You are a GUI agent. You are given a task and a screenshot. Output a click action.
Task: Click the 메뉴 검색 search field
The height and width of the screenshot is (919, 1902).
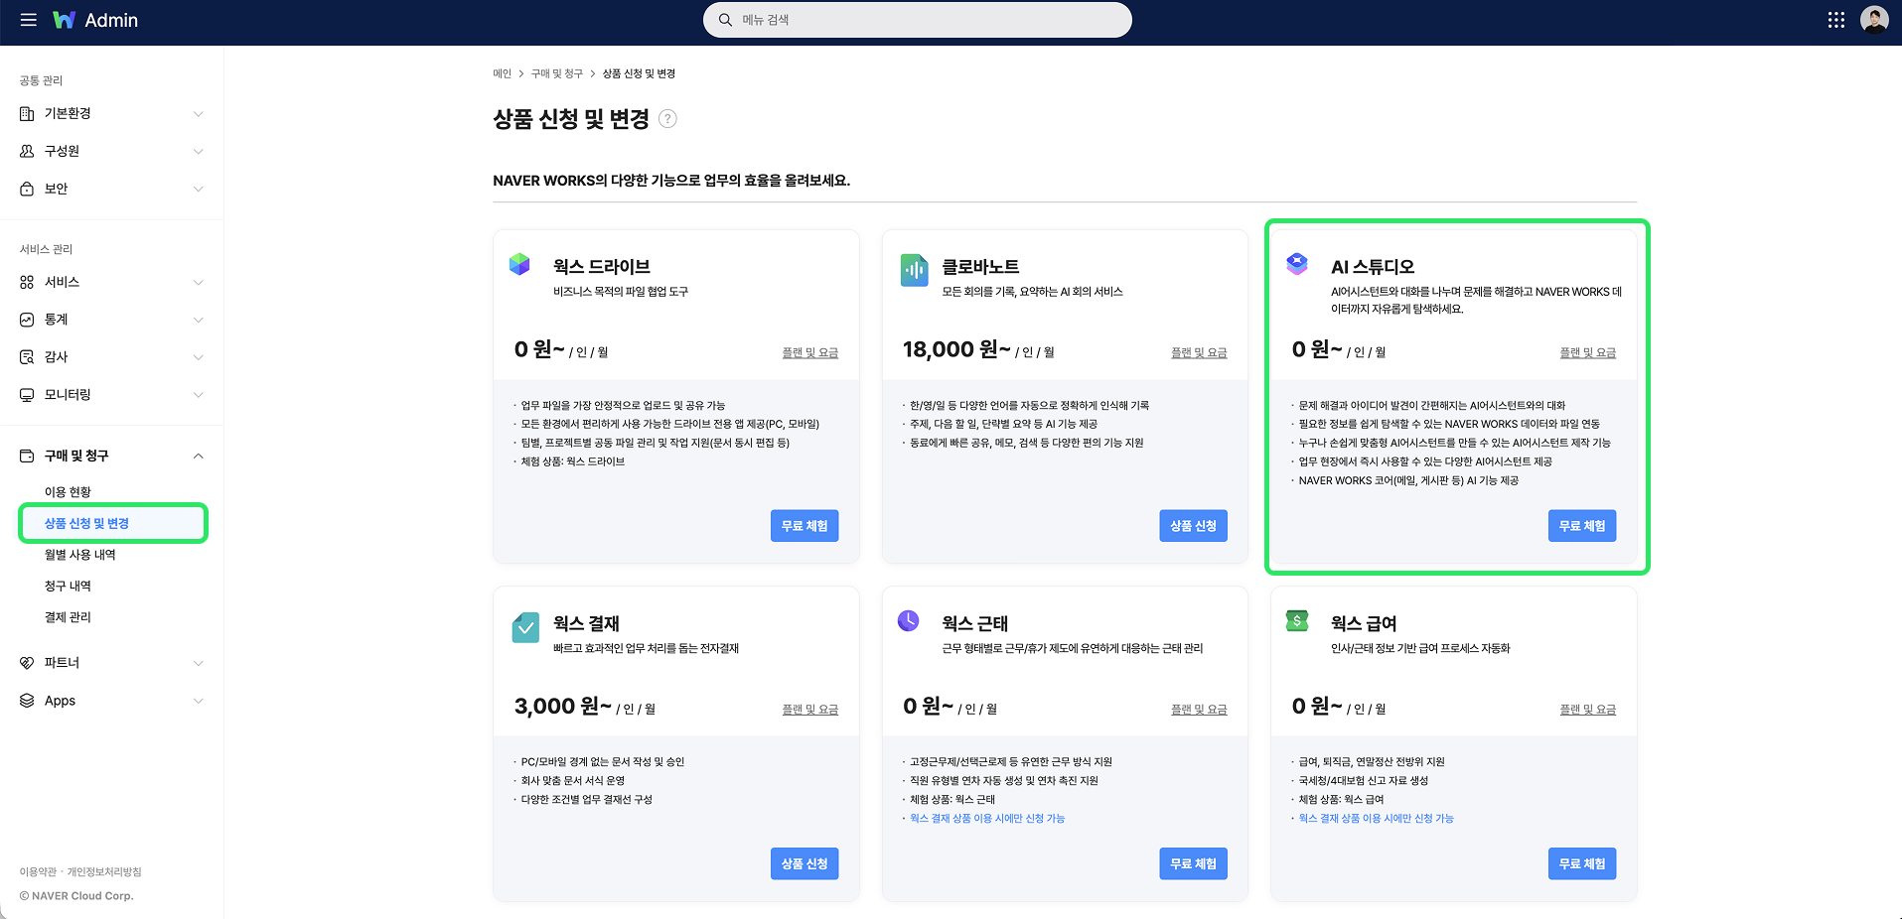[x=917, y=20]
